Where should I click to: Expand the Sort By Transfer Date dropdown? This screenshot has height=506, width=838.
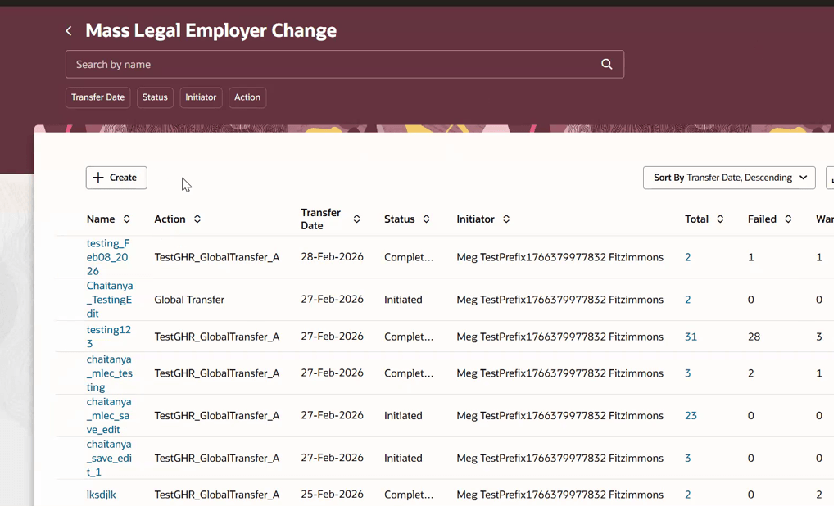point(729,178)
